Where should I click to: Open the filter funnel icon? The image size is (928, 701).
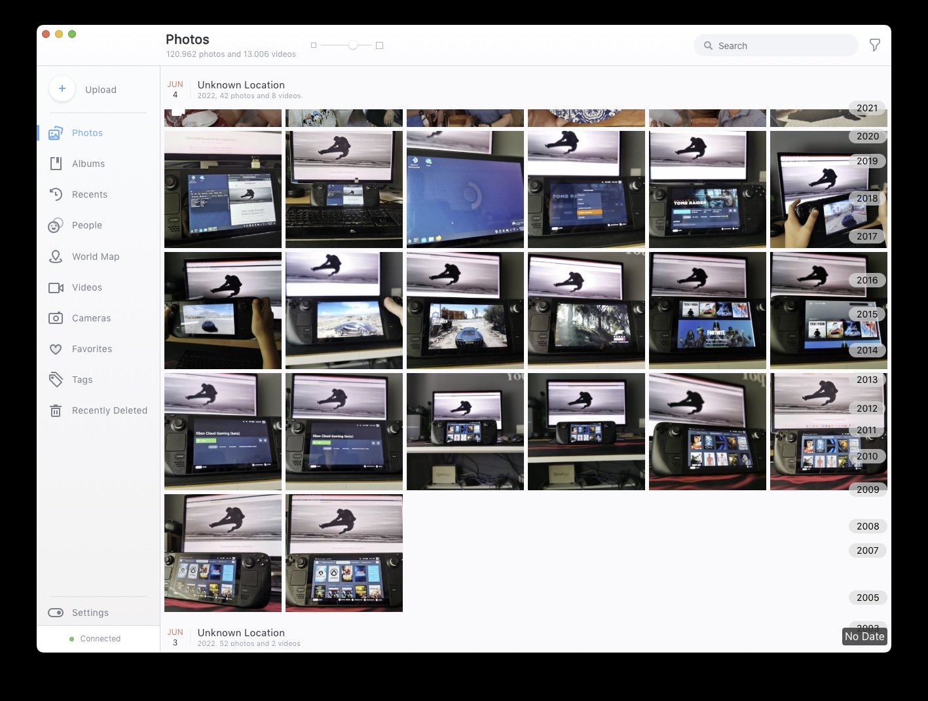(x=874, y=45)
